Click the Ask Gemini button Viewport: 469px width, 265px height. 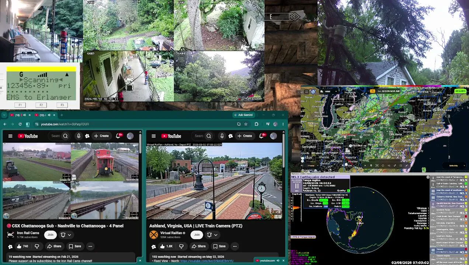coord(243,115)
